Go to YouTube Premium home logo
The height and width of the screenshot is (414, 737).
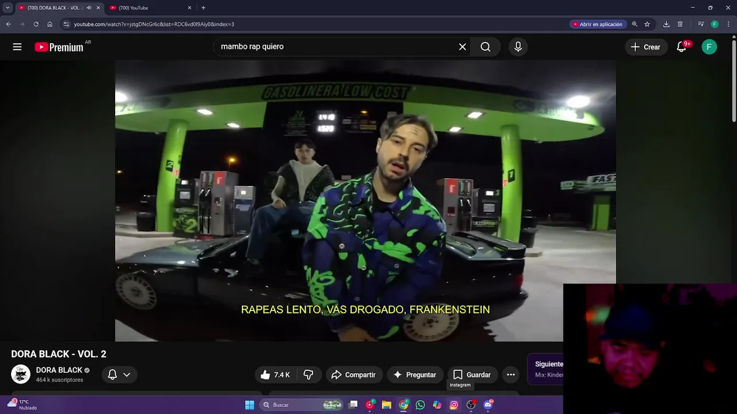tap(59, 47)
